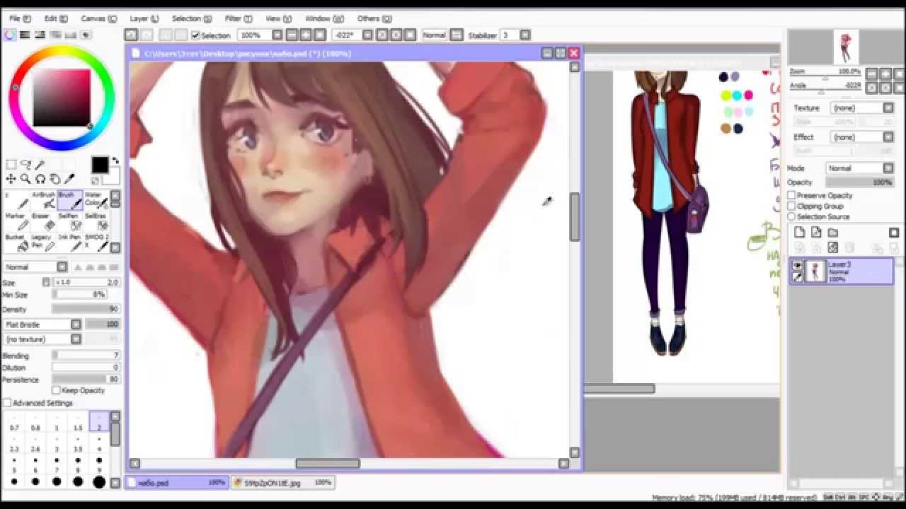
Task: Create a new layer folder
Action: pyautogui.click(x=833, y=233)
